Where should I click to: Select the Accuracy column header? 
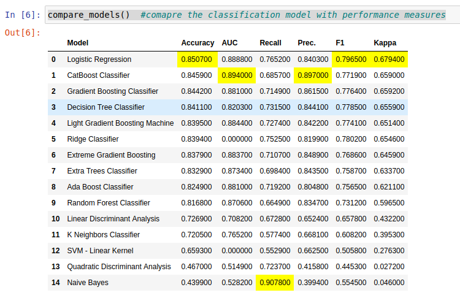(197, 43)
